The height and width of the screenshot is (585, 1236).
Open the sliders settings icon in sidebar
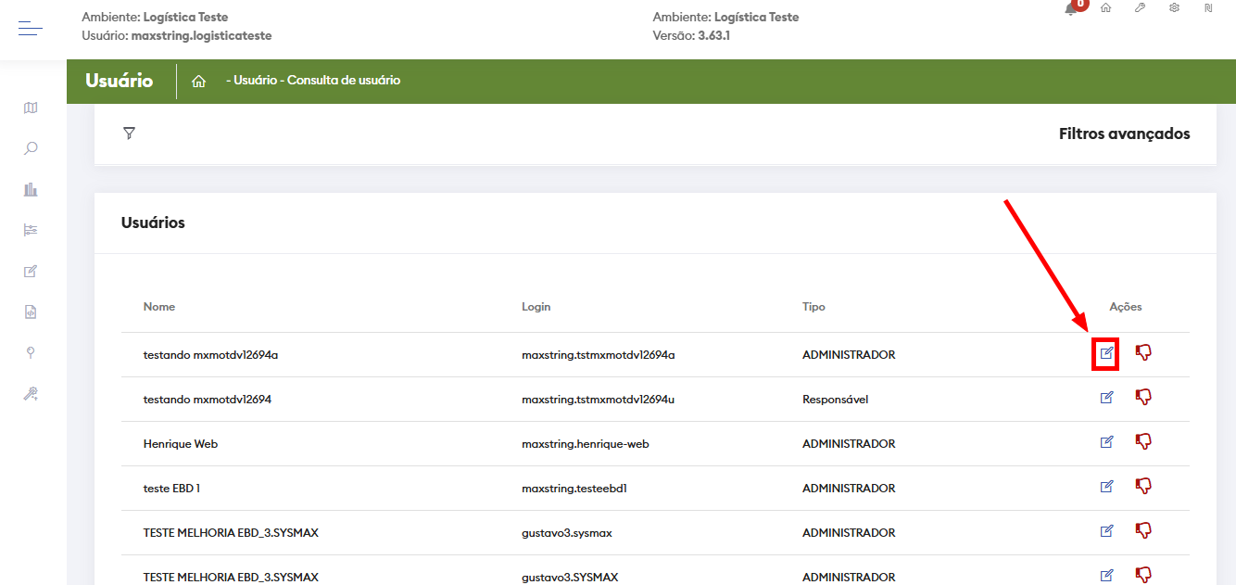click(31, 230)
